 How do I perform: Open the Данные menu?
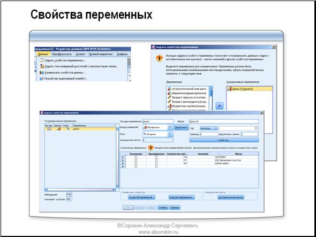43,54
